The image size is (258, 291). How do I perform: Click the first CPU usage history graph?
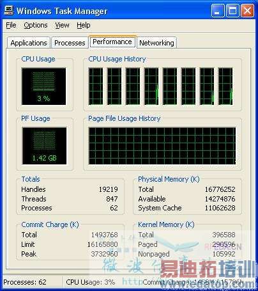[x=96, y=86]
